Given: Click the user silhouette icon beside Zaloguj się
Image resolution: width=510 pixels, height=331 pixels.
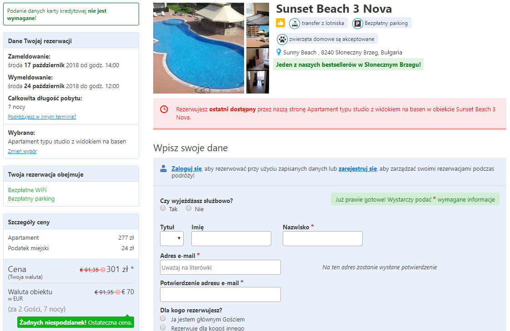Looking at the screenshot, I should pyautogui.click(x=163, y=168).
